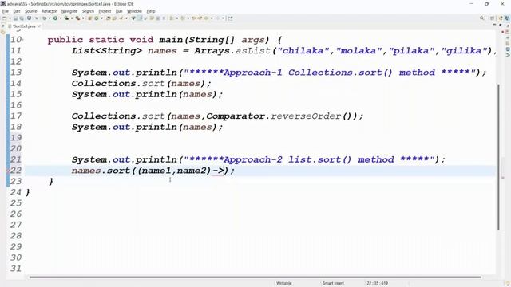Image resolution: width=511 pixels, height=287 pixels.
Task: Open the File menu
Action: 6,11
